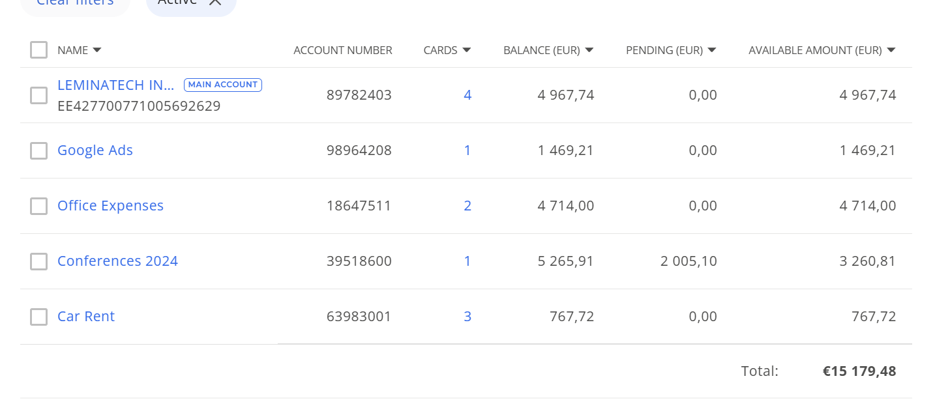Sort by Pending (EUR) column arrow
Screen dimensions: 935x415
712,50
